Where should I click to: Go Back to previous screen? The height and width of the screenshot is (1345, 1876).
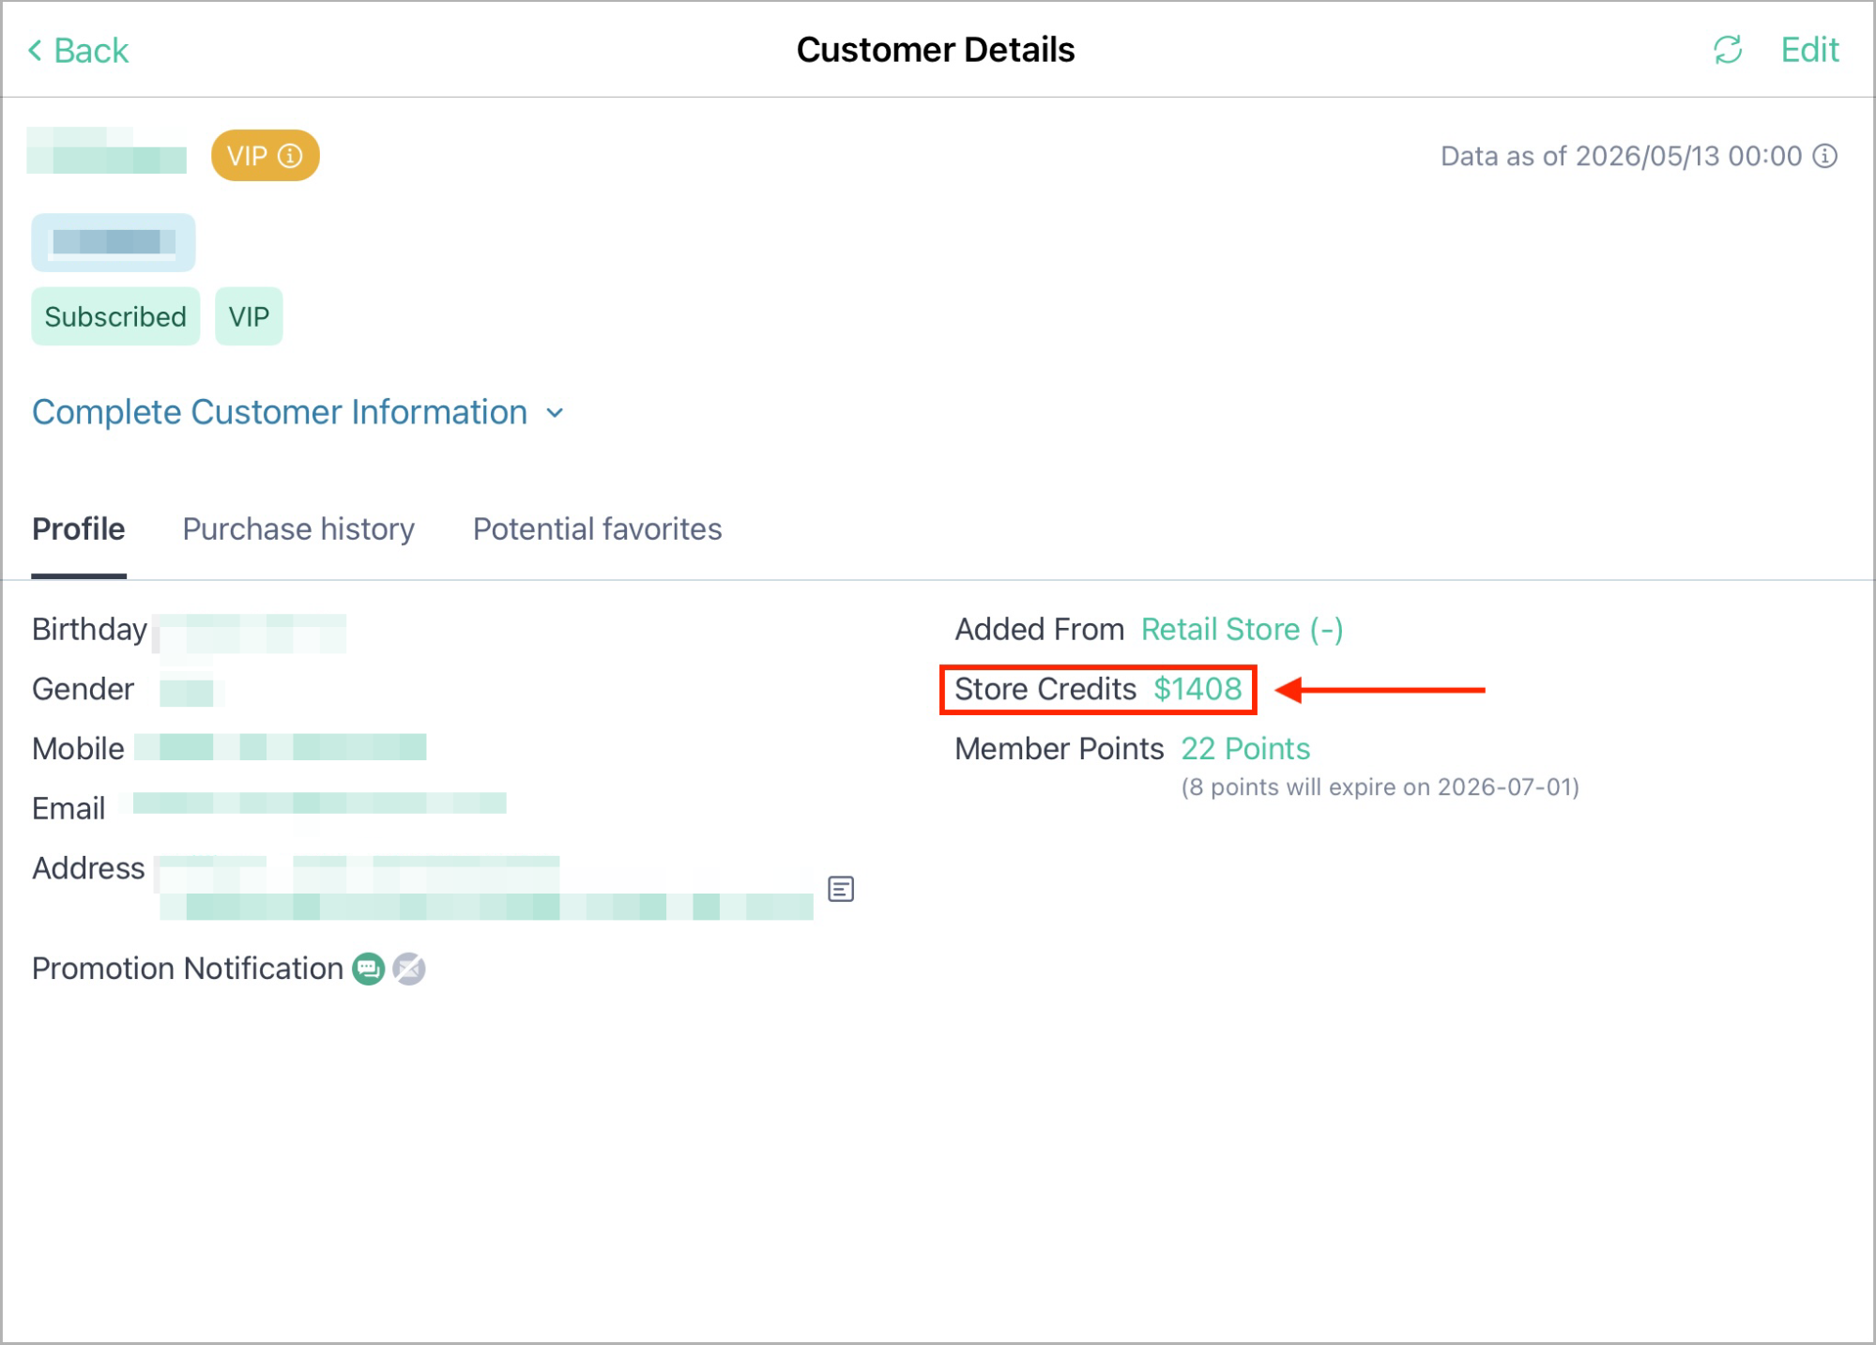click(x=79, y=51)
